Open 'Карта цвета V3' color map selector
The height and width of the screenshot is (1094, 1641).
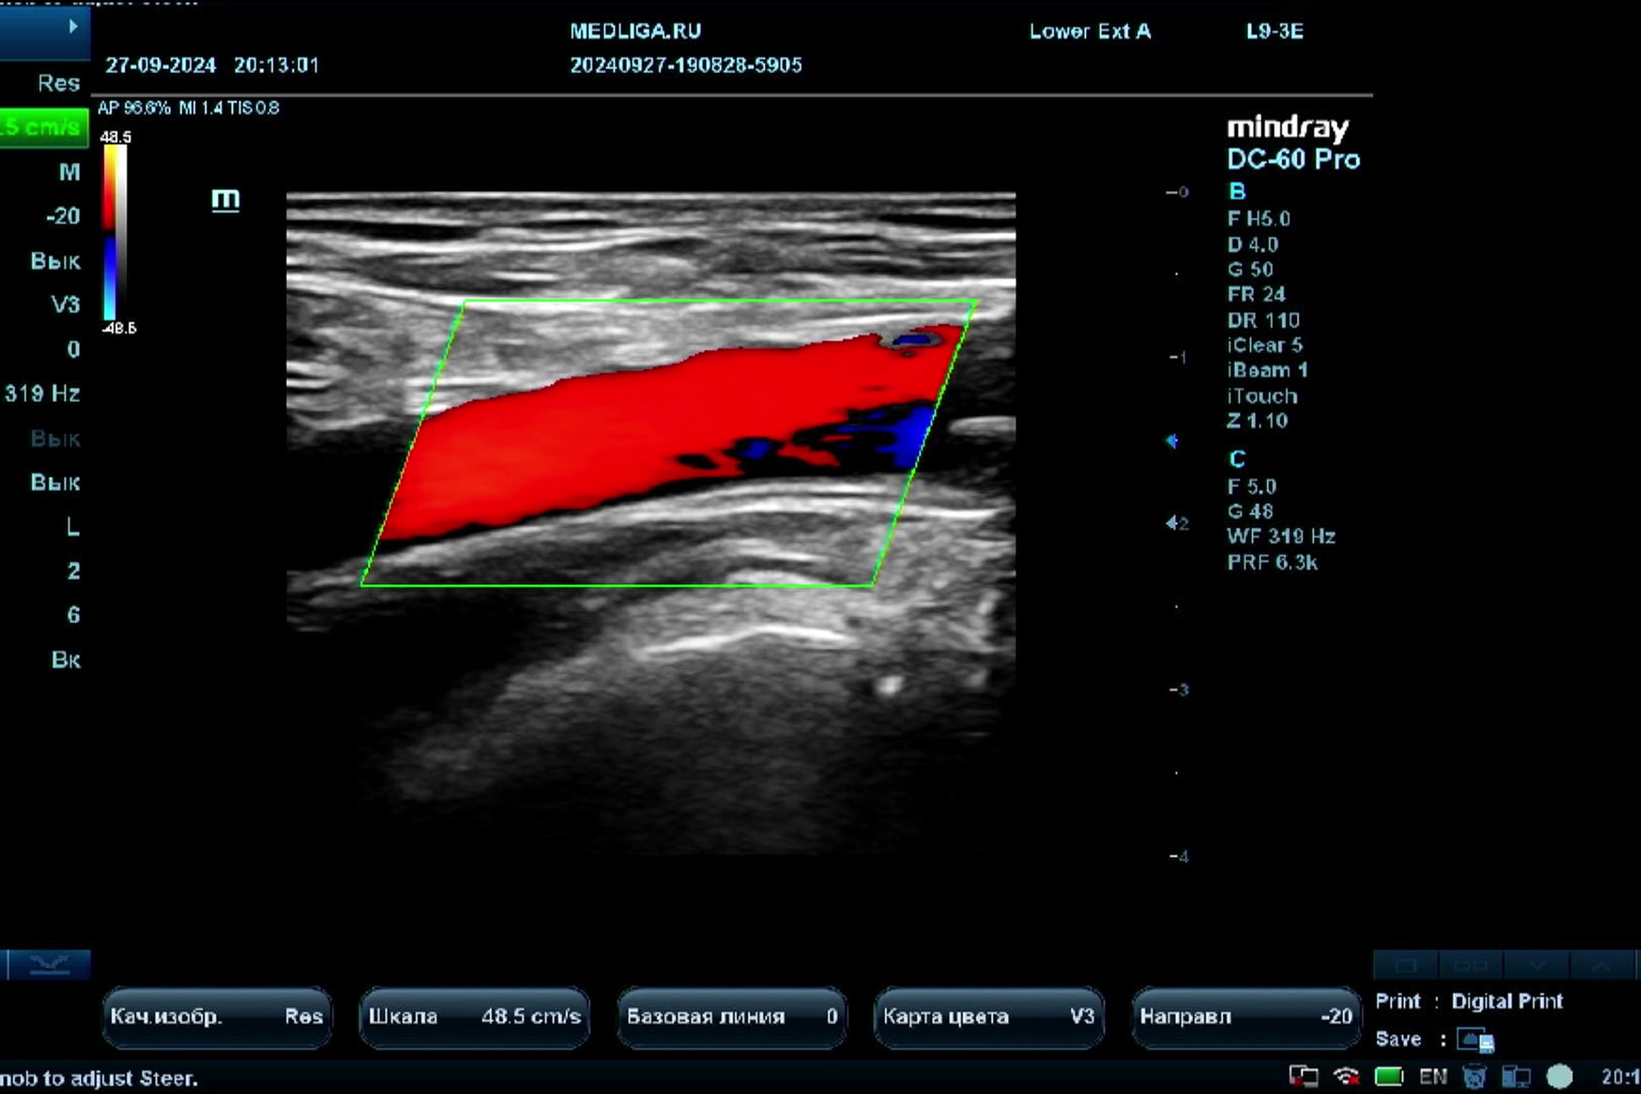(988, 1017)
